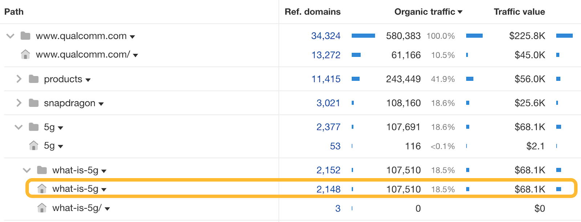Open dropdown arrow beside the 5g folder
Screen dimensions: 581x222
point(61,128)
